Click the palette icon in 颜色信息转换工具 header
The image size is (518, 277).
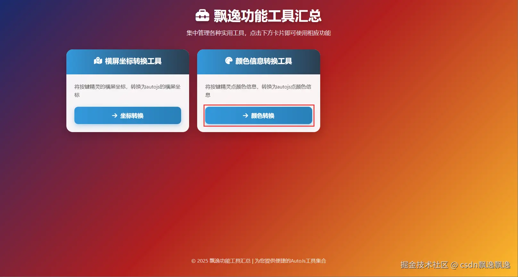pyautogui.click(x=229, y=61)
